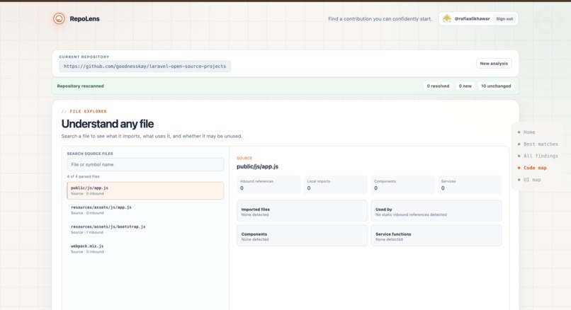The height and width of the screenshot is (310, 571).
Task: Click the RepoLens brand name
Action: 84,19
